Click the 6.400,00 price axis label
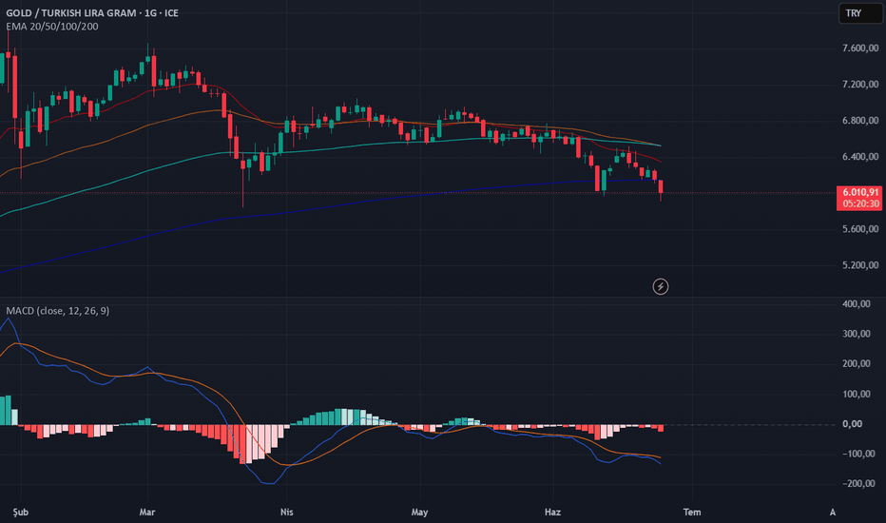This screenshot has width=886, height=523. pos(860,157)
